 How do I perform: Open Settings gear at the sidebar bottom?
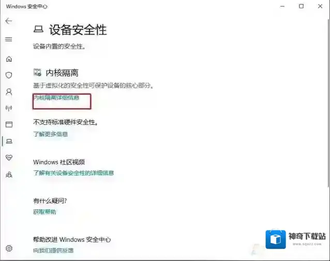(9, 249)
